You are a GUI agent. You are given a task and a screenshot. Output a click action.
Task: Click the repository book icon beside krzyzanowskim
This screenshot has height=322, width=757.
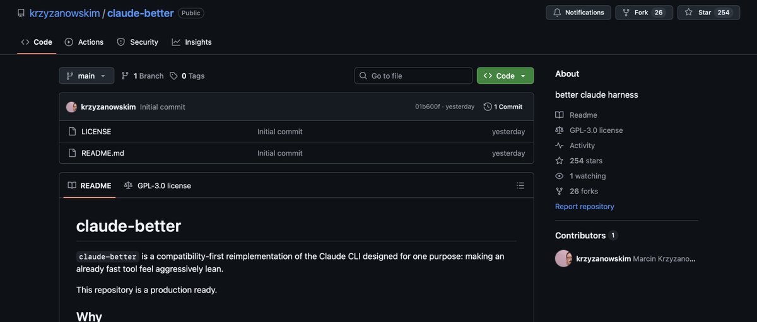21,13
